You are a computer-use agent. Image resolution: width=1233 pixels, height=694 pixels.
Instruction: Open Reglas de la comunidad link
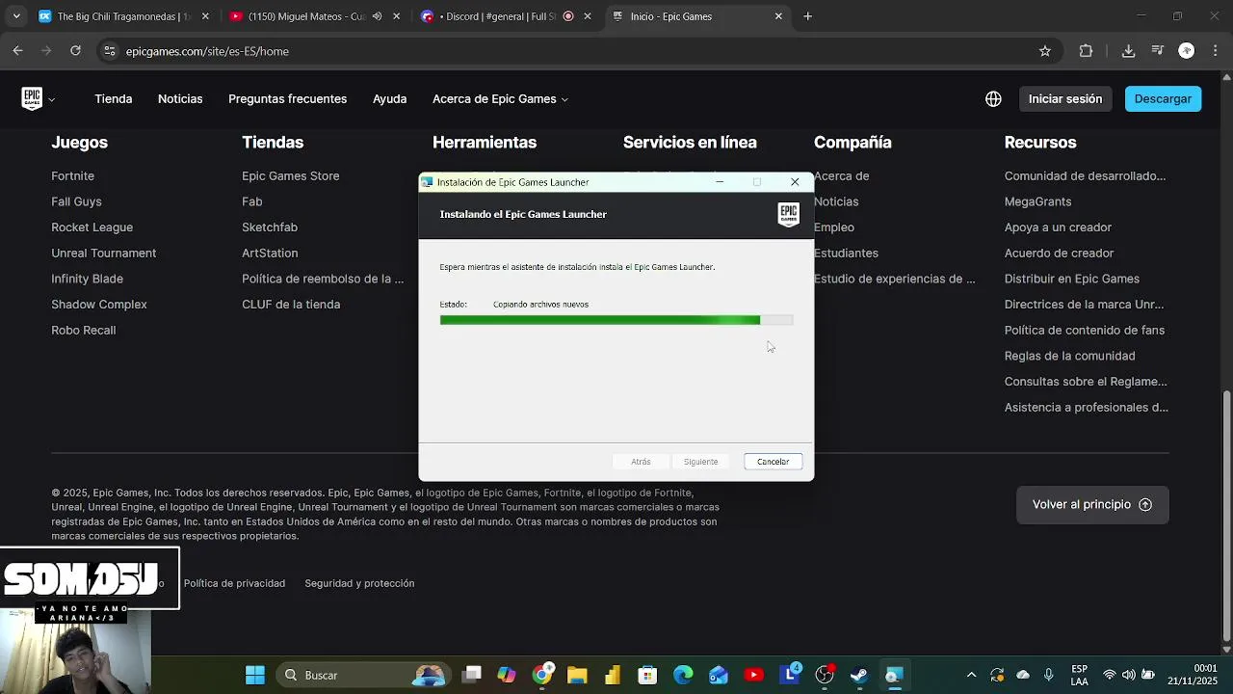point(1069,356)
